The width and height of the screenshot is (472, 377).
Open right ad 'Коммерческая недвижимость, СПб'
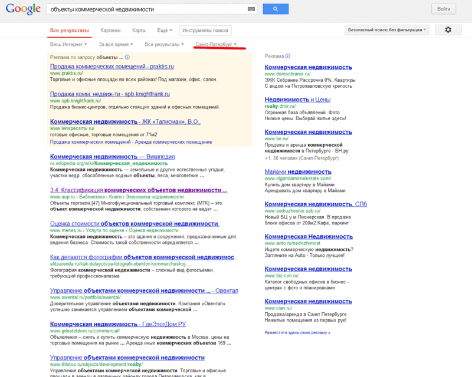pos(316,204)
